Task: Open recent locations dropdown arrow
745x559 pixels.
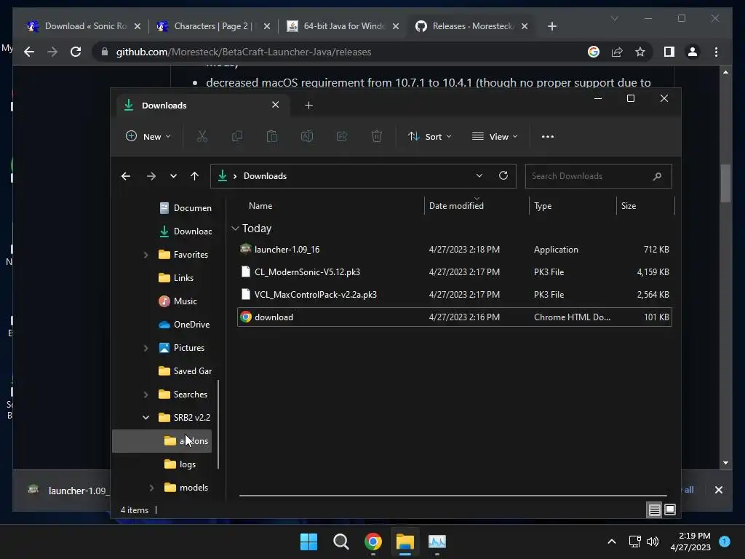Action: pyautogui.click(x=173, y=176)
